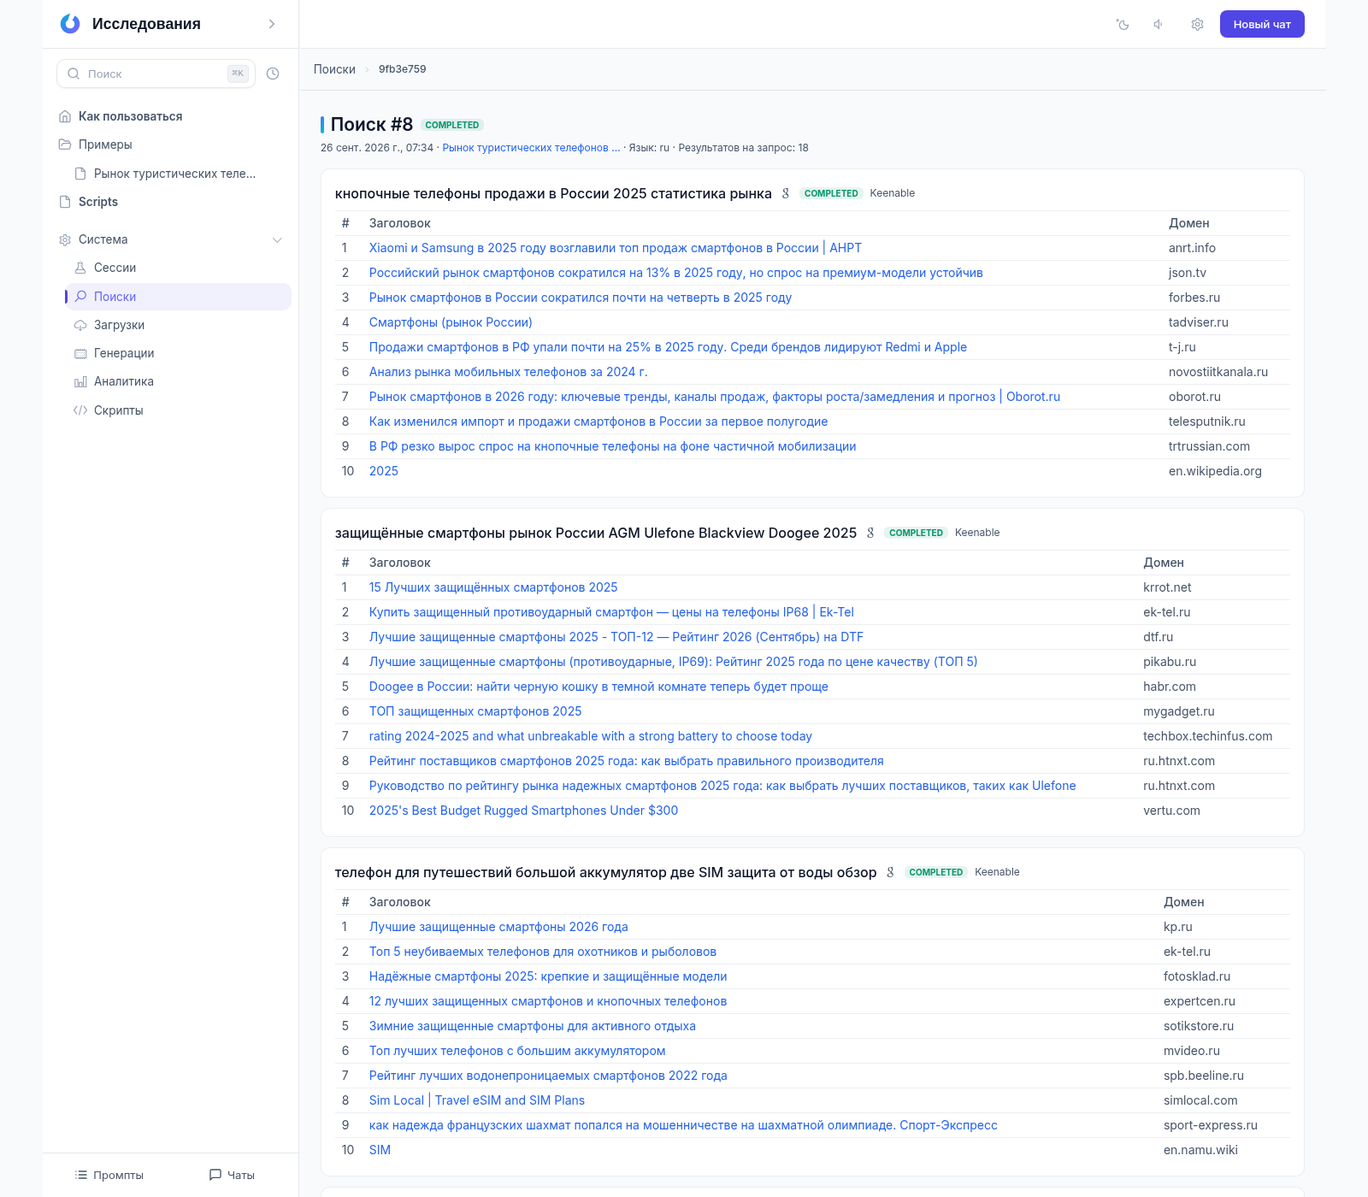Open settings via the gear icon

point(1197,25)
